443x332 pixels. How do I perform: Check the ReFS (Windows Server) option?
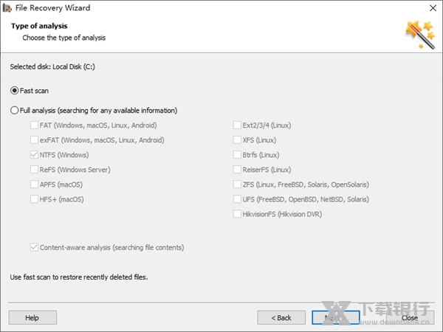coord(35,170)
